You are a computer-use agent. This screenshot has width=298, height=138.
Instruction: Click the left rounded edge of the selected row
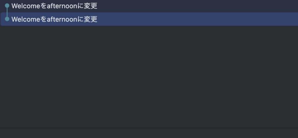point(1,19)
